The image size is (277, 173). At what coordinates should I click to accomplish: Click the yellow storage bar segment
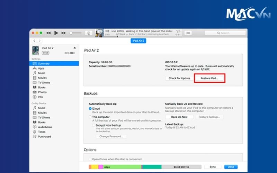(x=95, y=167)
